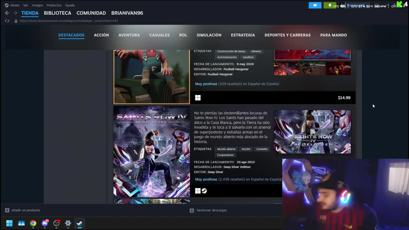Go forward with the right arrow
This screenshot has height=230, width=409.
click(15, 13)
